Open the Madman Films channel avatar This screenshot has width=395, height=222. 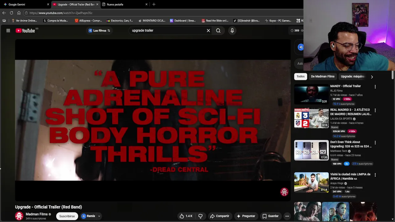[19, 216]
